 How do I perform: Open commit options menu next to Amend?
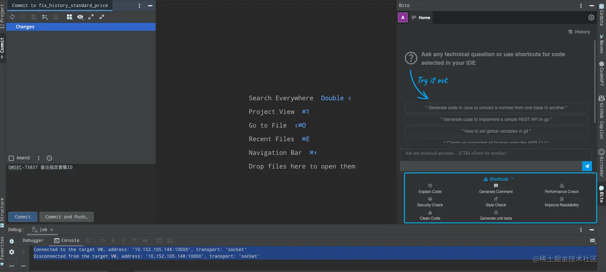click(39, 158)
